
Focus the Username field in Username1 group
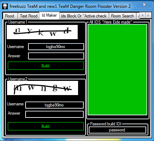tap(56, 47)
